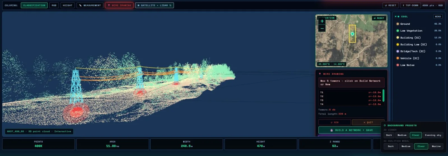Set 3D viewer background to Medium
Screen dimensions: 448x156
point(402,135)
